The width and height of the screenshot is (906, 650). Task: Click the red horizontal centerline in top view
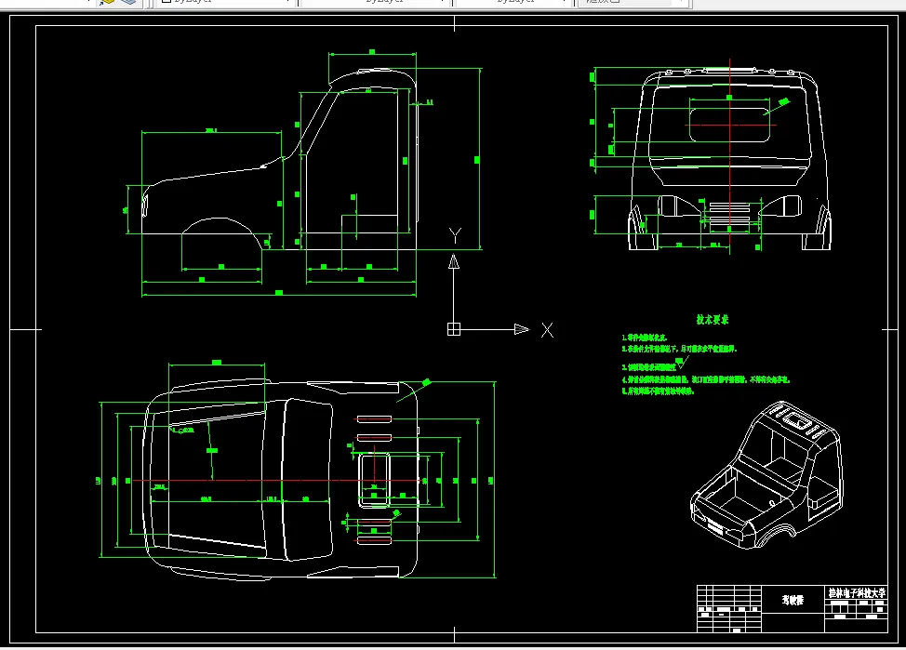click(x=276, y=480)
